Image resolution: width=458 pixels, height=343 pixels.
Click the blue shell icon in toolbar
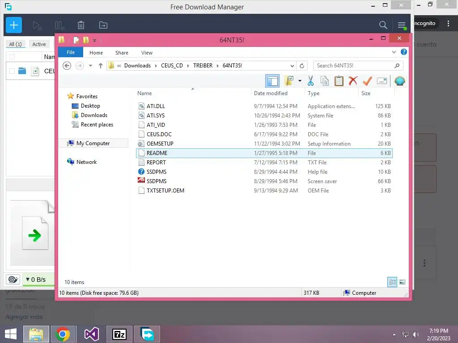(399, 81)
